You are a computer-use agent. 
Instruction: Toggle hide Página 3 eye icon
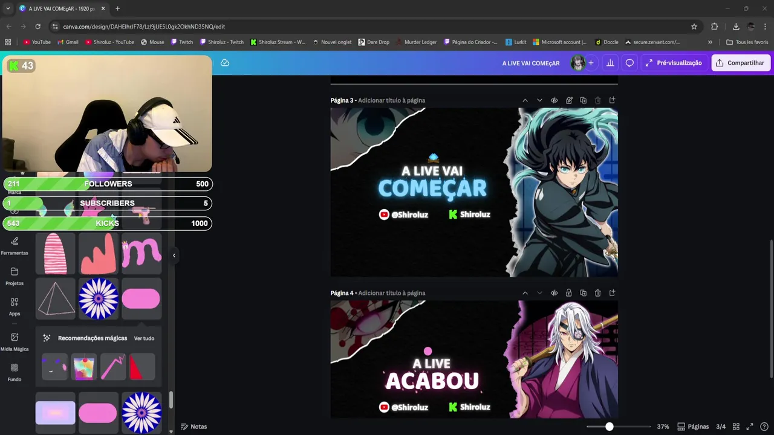554,100
